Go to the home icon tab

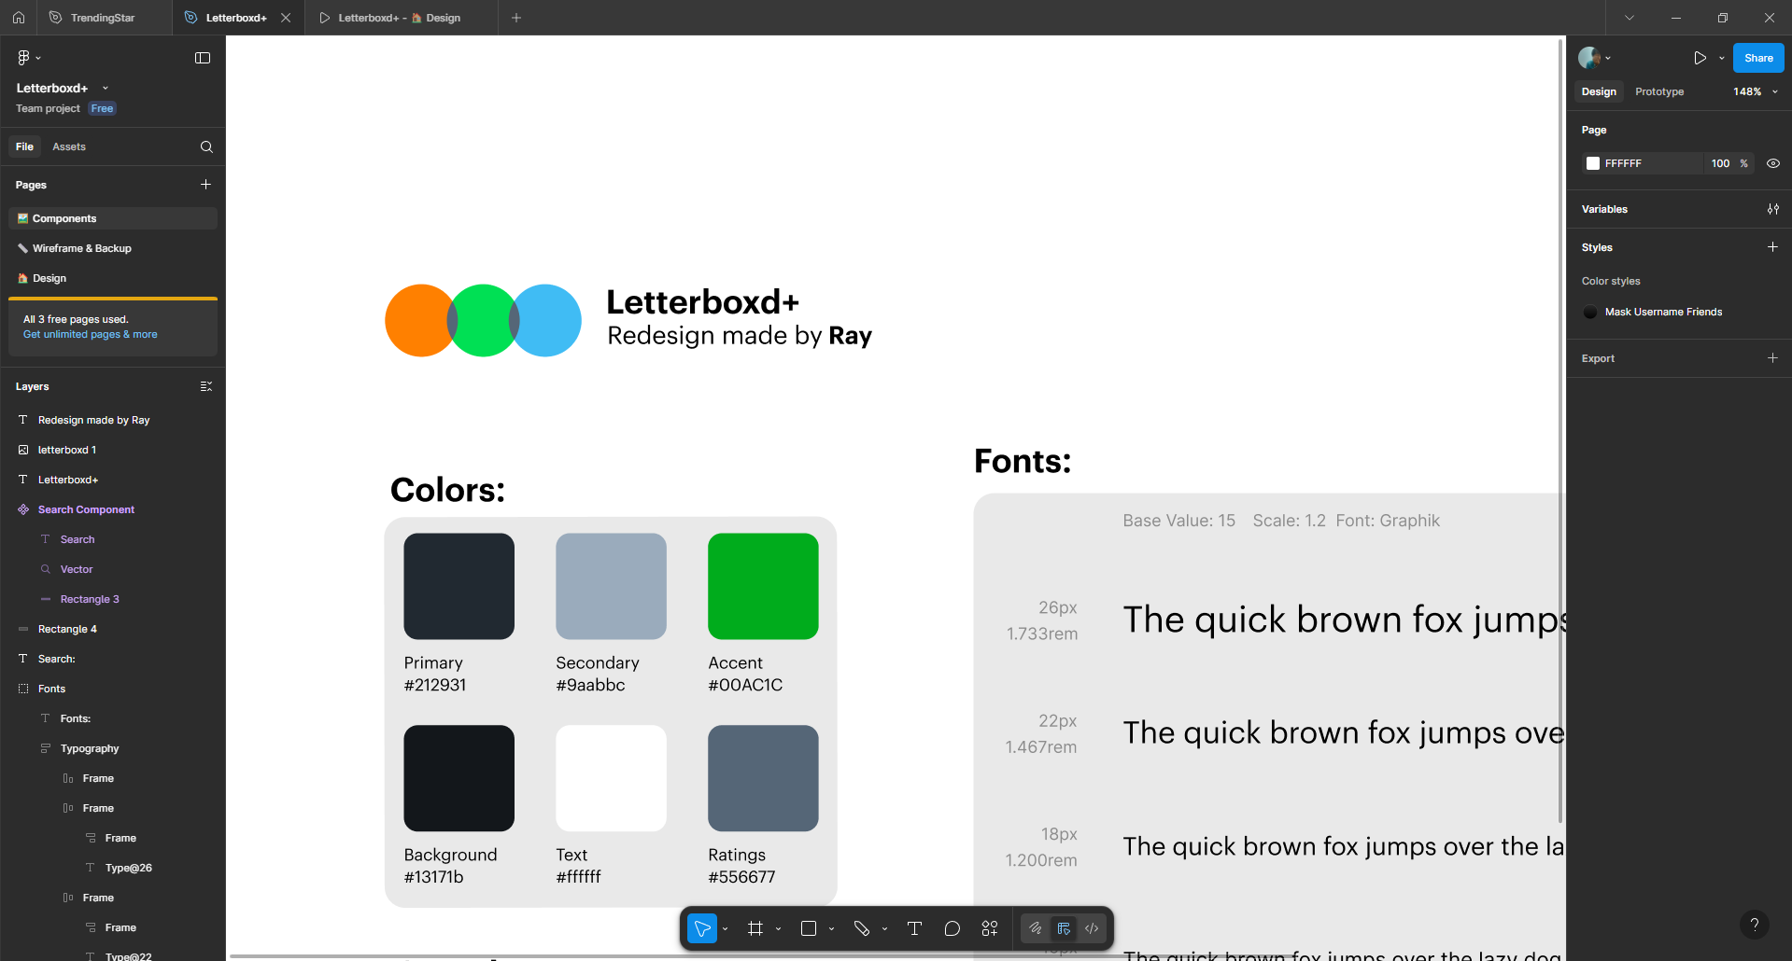pyautogui.click(x=19, y=18)
